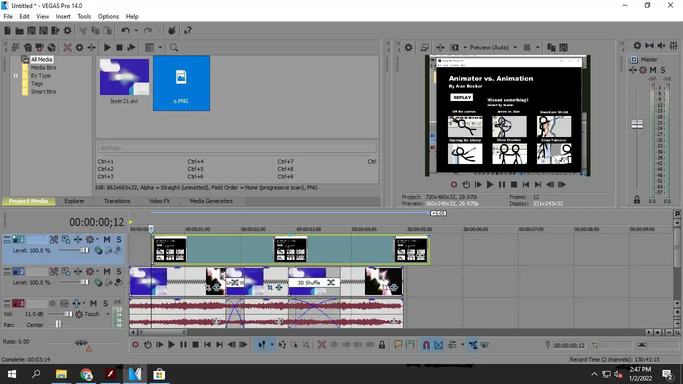Viewport: 683px width, 384px height.
Task: Click Stop in timeline transport bar
Action: [195, 344]
